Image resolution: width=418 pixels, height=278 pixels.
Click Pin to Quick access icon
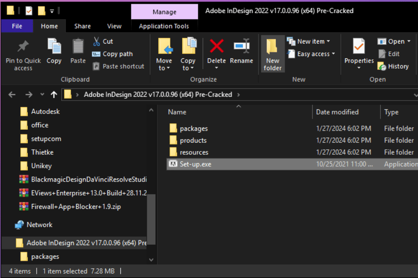[23, 47]
